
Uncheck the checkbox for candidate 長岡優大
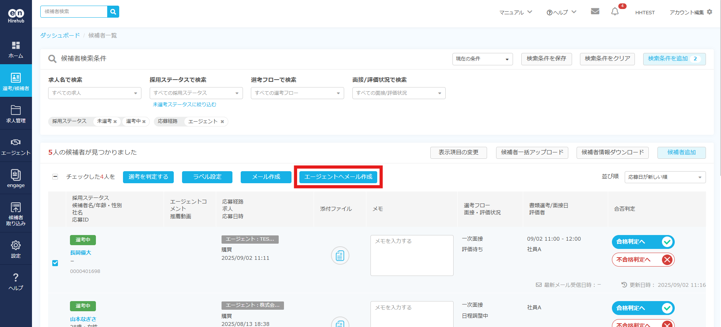pos(55,263)
